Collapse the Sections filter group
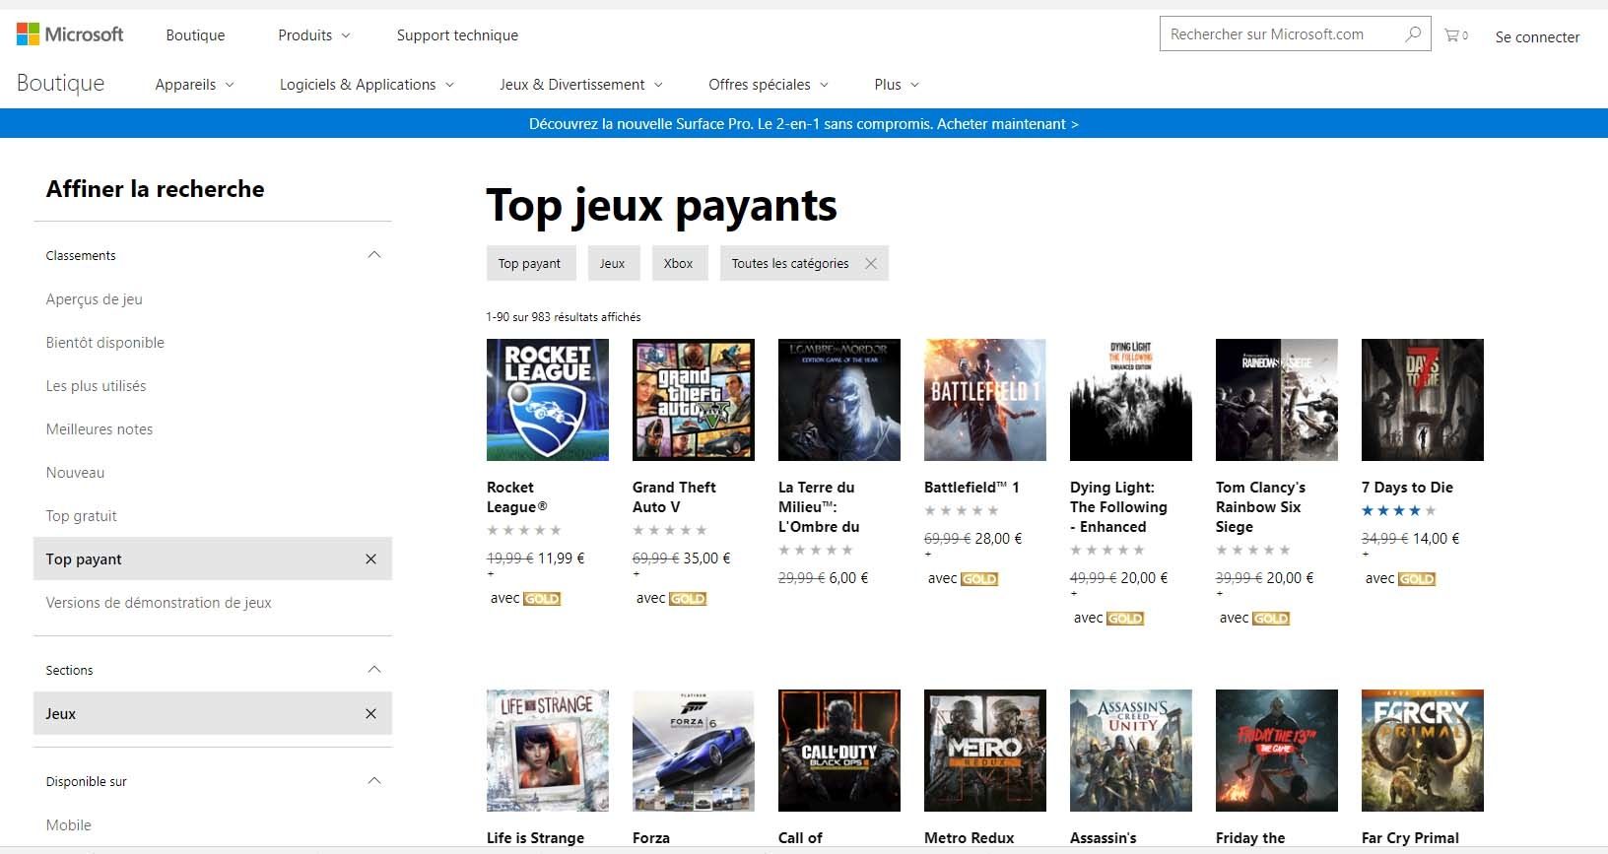The image size is (1608, 854). [x=374, y=670]
